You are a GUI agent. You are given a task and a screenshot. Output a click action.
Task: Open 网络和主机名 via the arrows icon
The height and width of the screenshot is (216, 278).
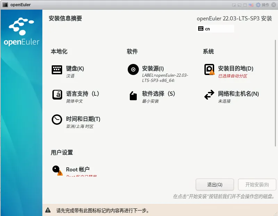[209, 94]
